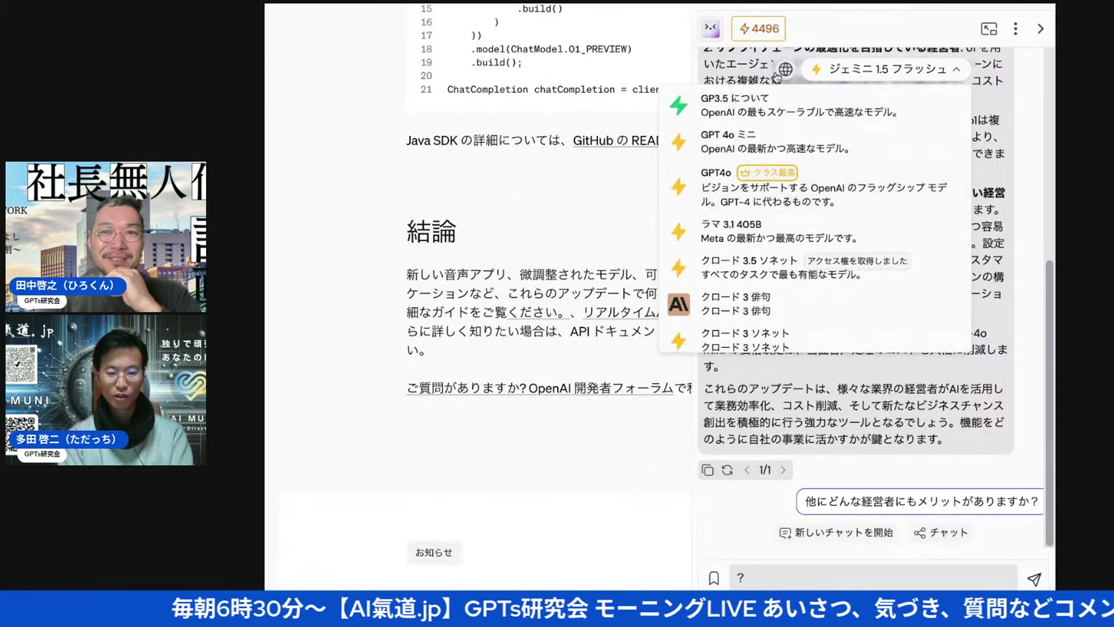
Task: Click the chat panel vertical scrollbar
Action: coord(1048,403)
